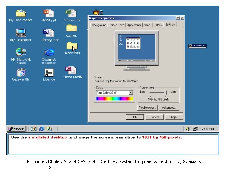The width and height of the screenshot is (231, 173).
Task: Open the Start menu
Action: 16,129
